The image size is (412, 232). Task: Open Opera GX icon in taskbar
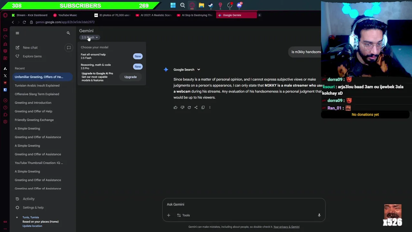pos(192,5)
